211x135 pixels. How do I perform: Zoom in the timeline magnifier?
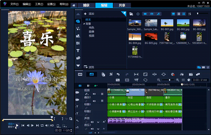click(178, 80)
